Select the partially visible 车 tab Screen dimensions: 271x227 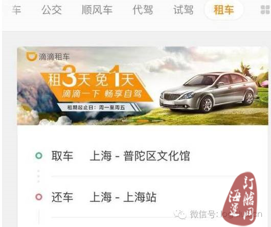click(16, 10)
